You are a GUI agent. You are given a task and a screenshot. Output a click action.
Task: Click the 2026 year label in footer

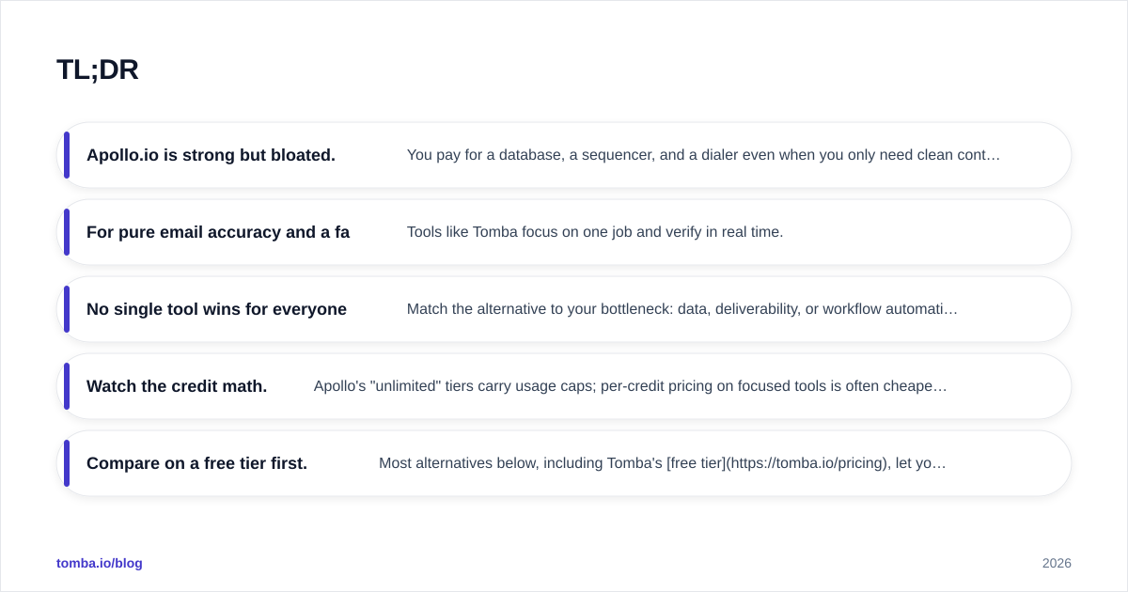(x=1057, y=563)
